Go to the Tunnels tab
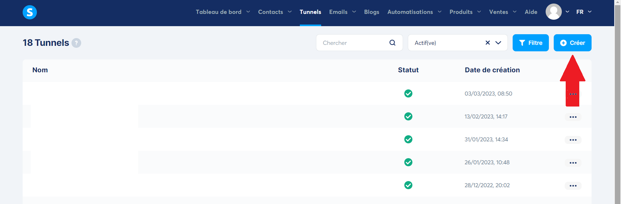 (x=310, y=12)
